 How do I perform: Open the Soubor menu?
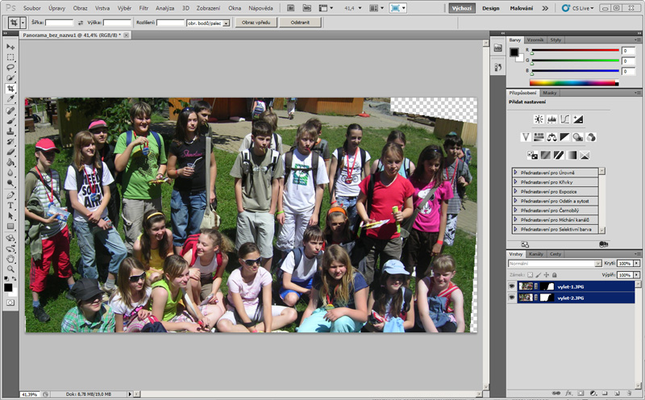[31, 8]
